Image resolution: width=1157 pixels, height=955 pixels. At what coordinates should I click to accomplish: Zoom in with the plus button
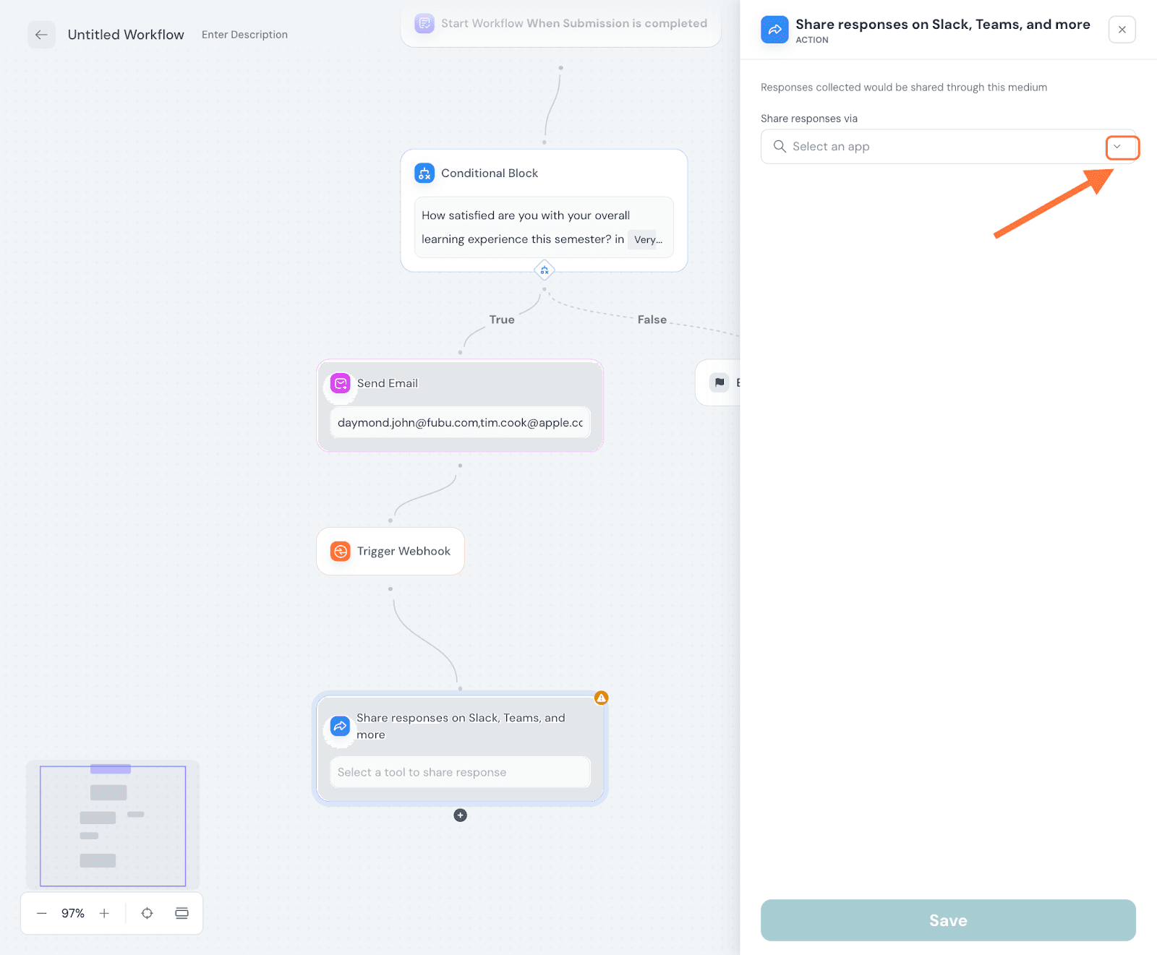[104, 913]
